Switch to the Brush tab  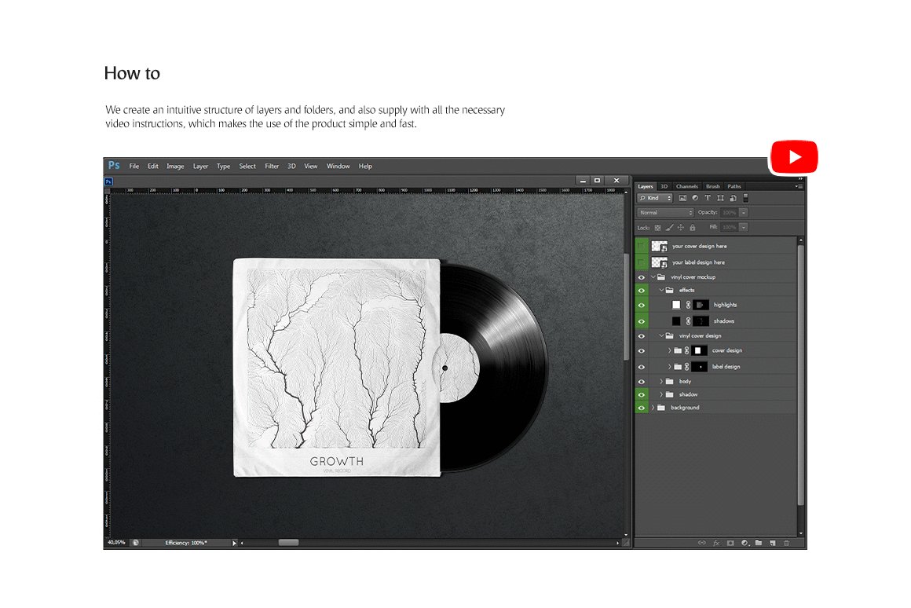click(x=713, y=187)
